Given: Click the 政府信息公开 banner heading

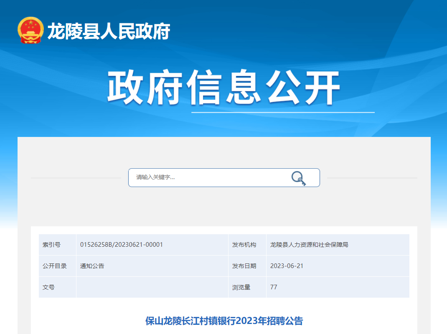Looking at the screenshot, I should point(223,88).
